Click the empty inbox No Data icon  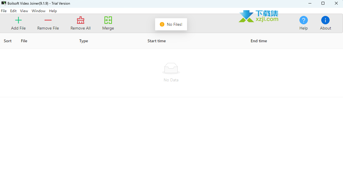coord(171,68)
